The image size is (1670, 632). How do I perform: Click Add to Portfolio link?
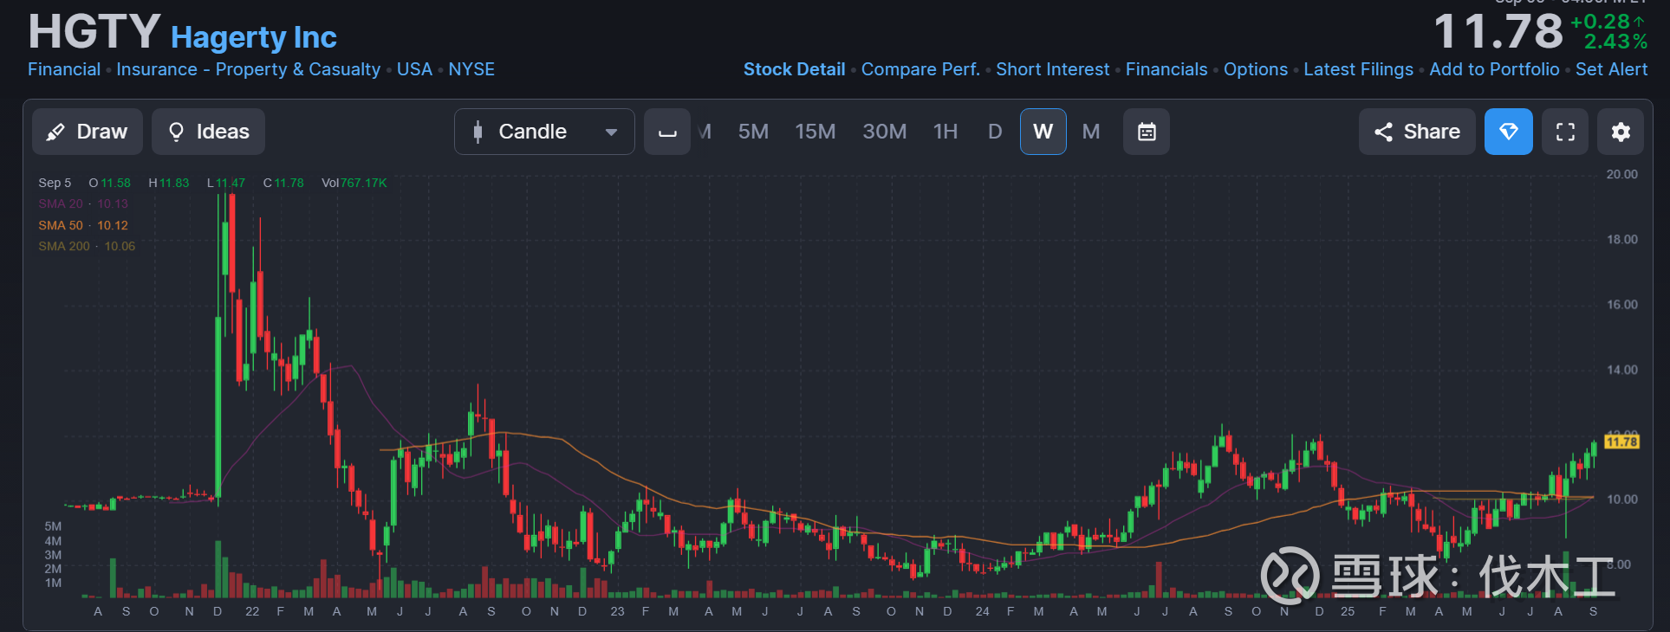(1493, 69)
